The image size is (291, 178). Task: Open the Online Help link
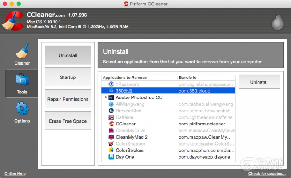[15, 174]
